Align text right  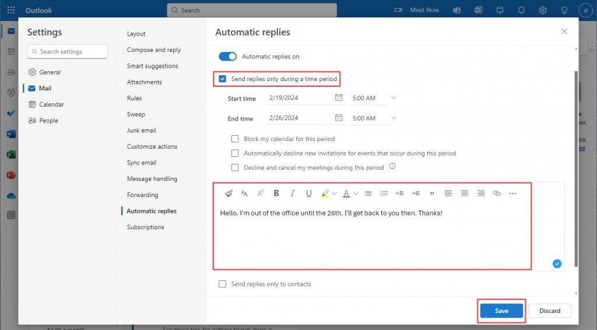(x=481, y=194)
